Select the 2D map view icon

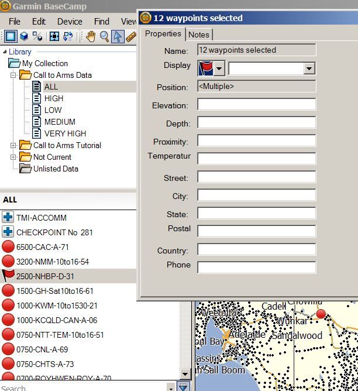point(10,37)
